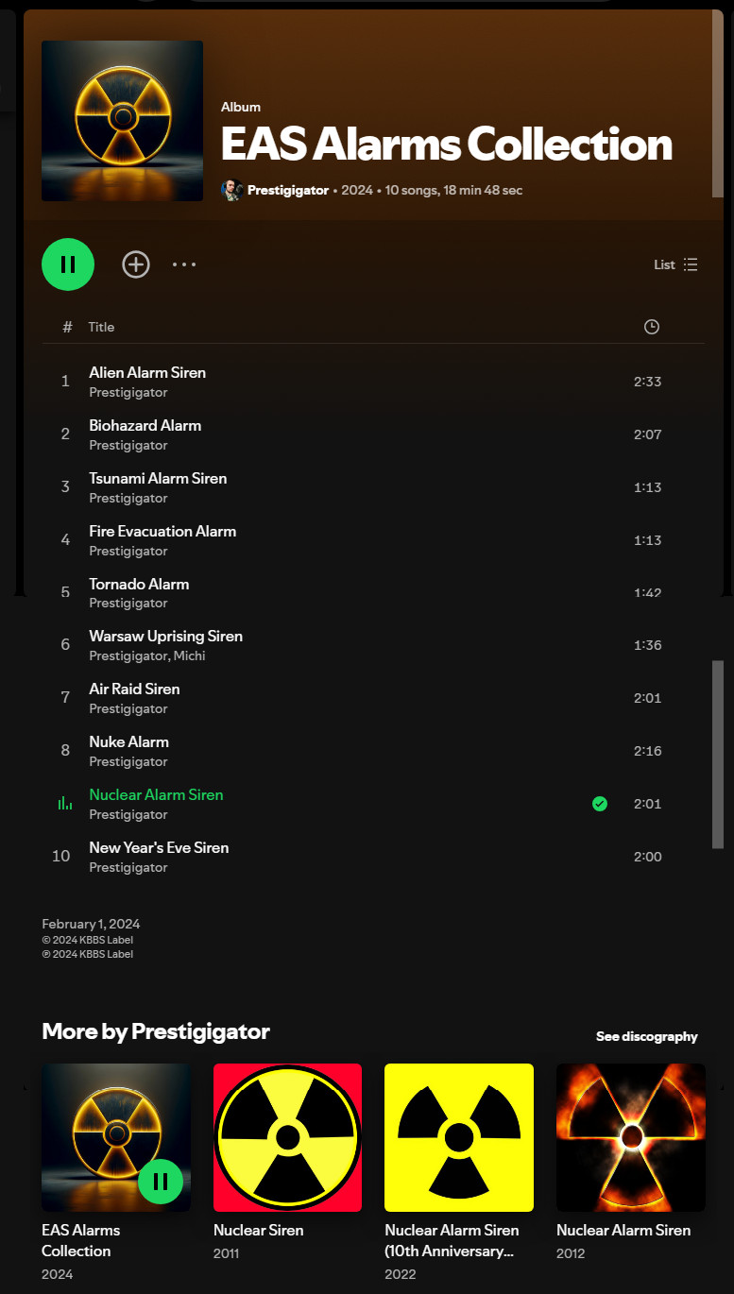Open the three-dot more options menu

coord(184,264)
